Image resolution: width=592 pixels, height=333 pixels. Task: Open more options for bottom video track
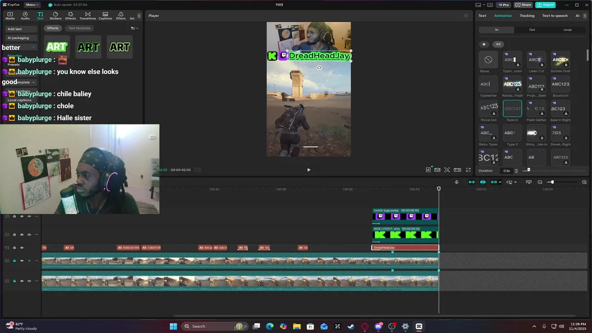36,281
